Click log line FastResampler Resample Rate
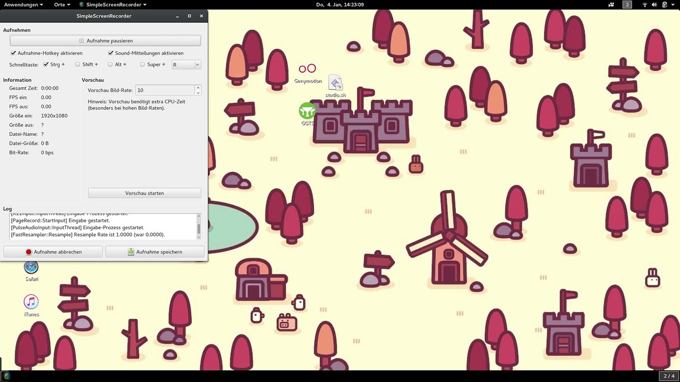 tap(88, 235)
